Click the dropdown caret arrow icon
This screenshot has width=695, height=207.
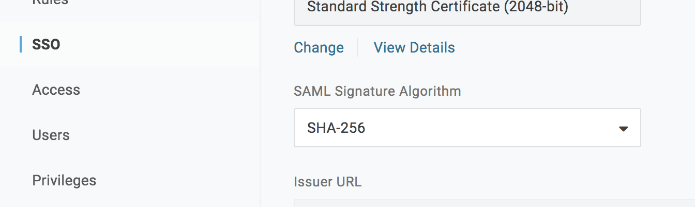pos(623,128)
